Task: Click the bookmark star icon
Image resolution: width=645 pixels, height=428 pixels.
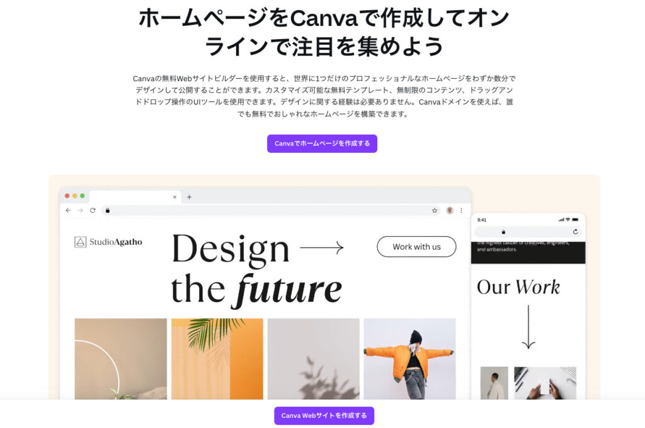Action: pos(435,210)
